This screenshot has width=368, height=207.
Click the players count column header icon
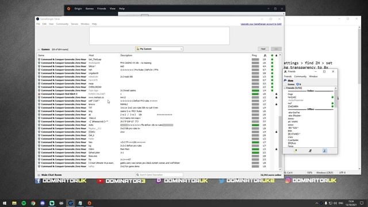265,56
